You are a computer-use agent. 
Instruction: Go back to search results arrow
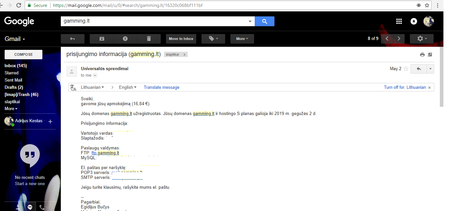click(73, 39)
